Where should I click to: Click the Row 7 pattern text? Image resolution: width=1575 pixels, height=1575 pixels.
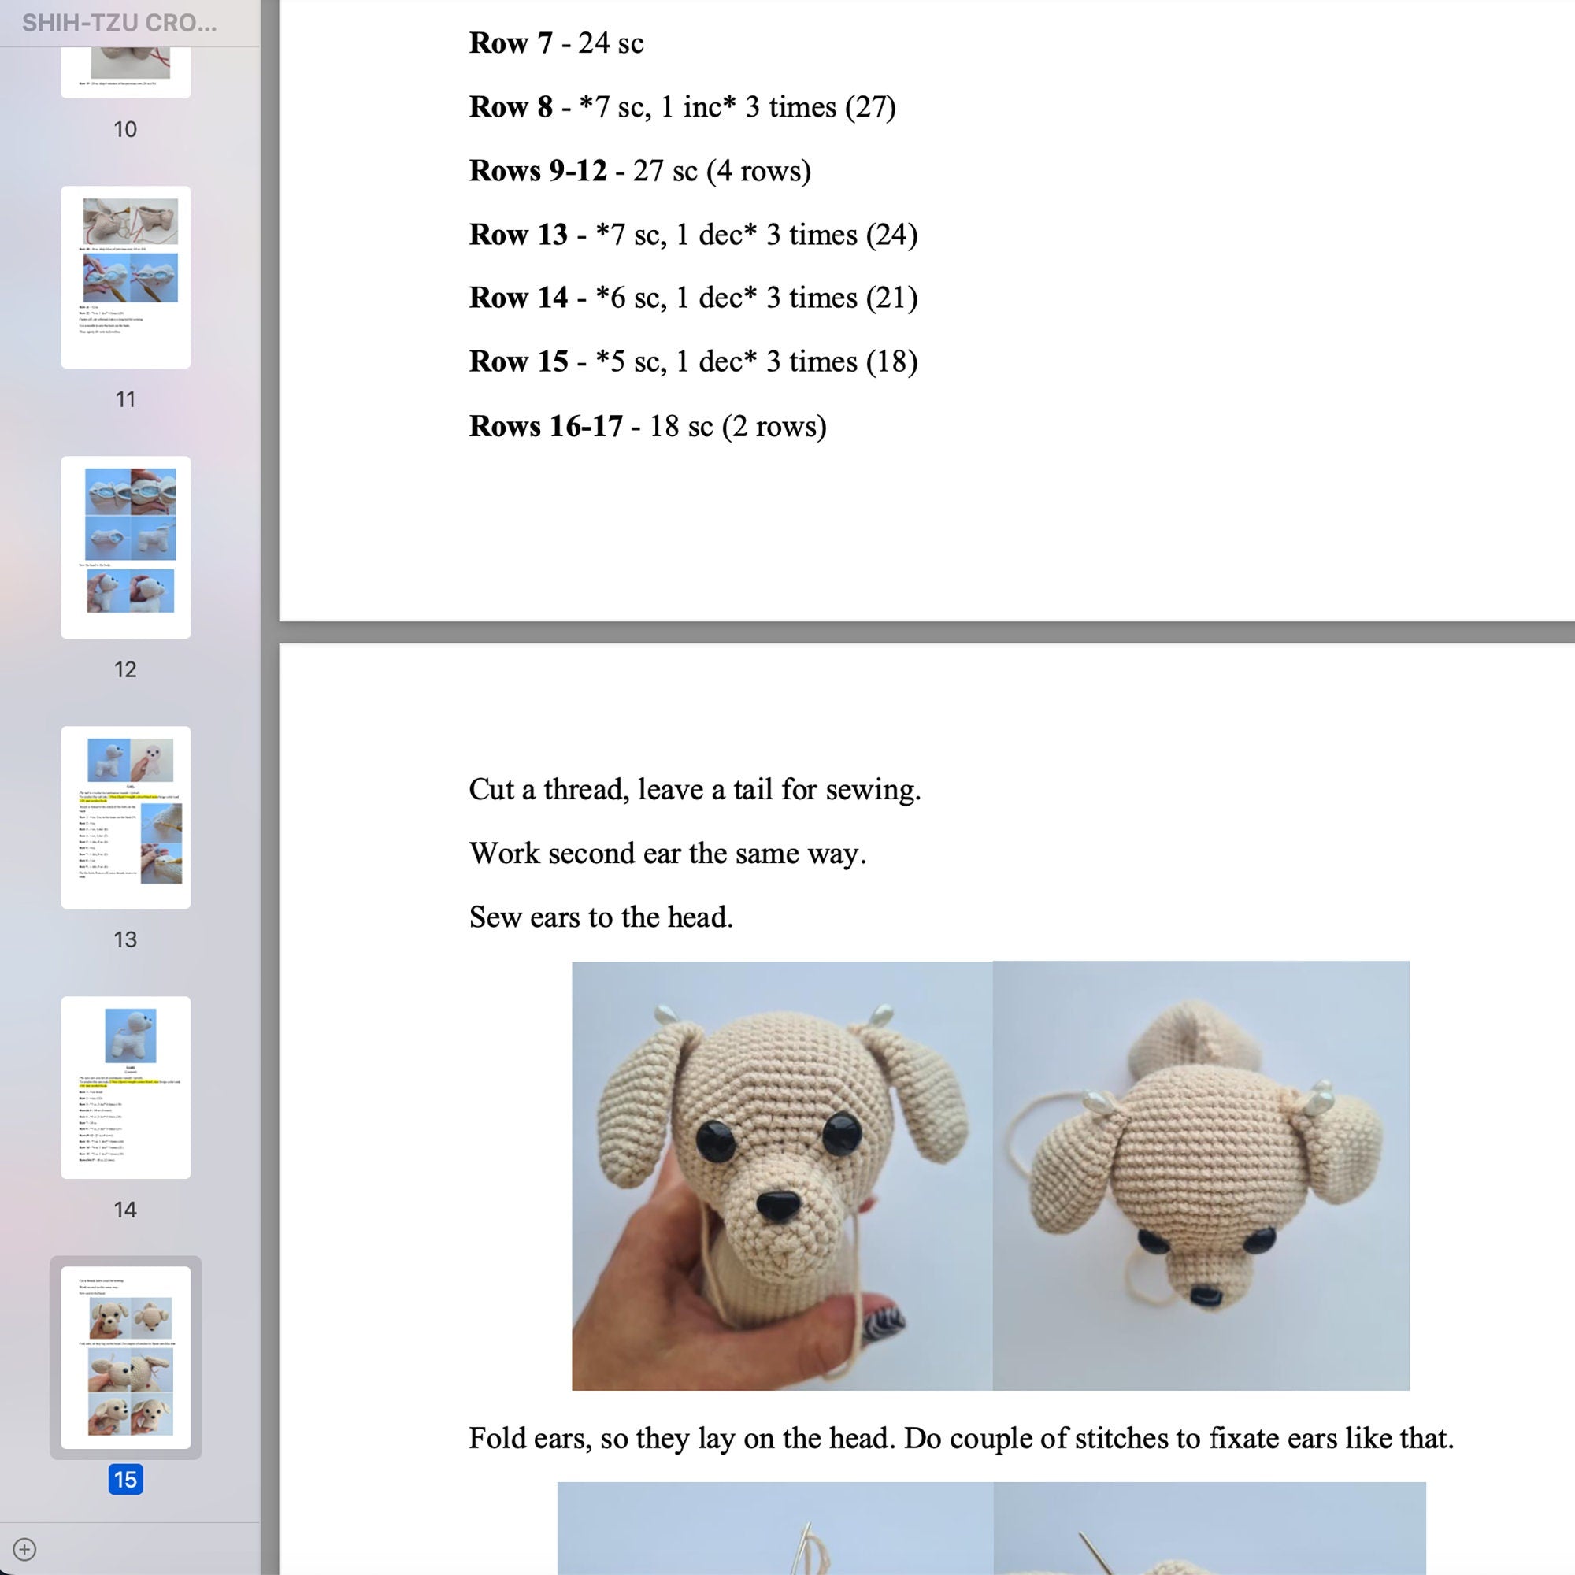coord(557,43)
